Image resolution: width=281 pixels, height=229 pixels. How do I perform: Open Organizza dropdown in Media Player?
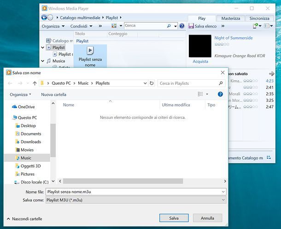click(x=53, y=26)
